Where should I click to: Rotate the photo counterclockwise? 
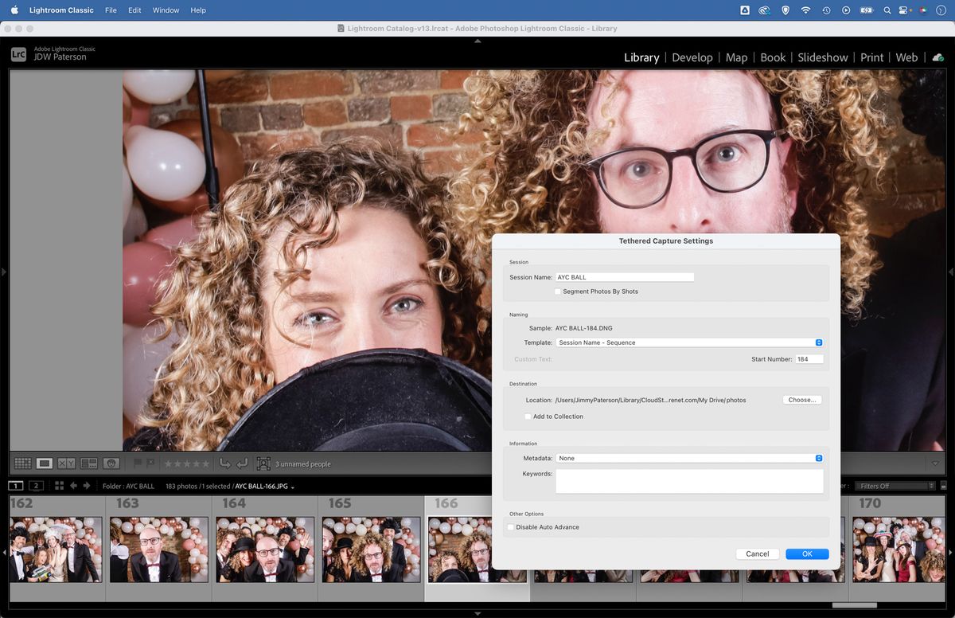(x=227, y=463)
